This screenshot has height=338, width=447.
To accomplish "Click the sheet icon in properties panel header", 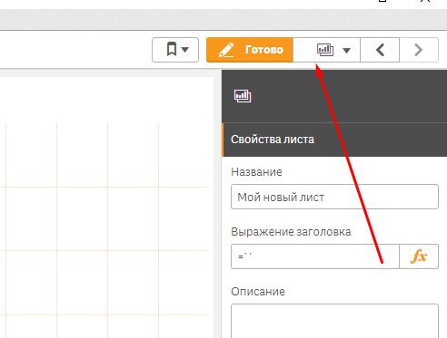I will pos(243,96).
